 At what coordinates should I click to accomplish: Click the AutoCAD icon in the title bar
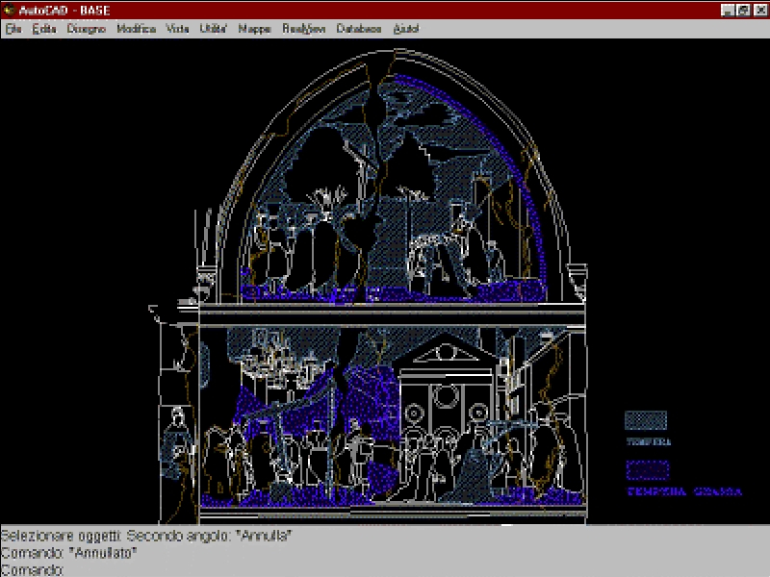(x=9, y=10)
